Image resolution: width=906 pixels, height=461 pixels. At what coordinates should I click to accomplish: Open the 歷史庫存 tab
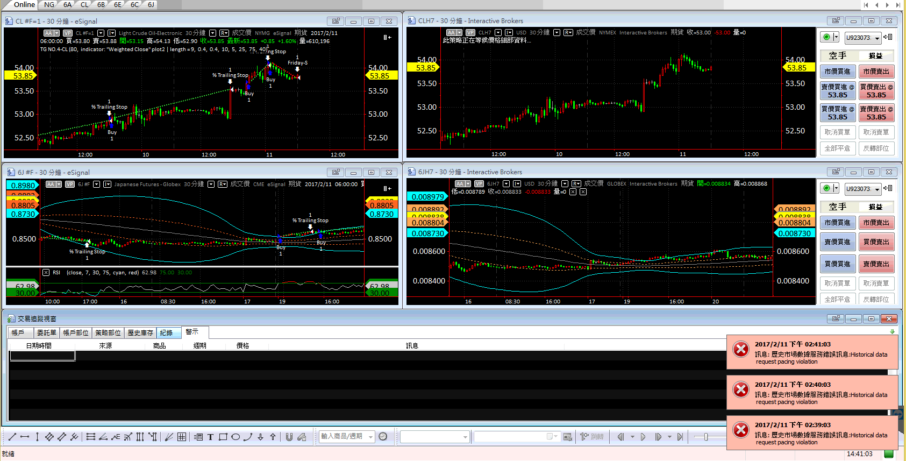pyautogui.click(x=140, y=332)
